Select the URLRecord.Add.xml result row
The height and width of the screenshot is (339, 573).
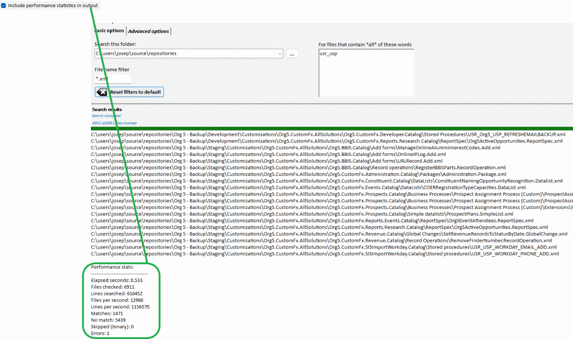266,161
